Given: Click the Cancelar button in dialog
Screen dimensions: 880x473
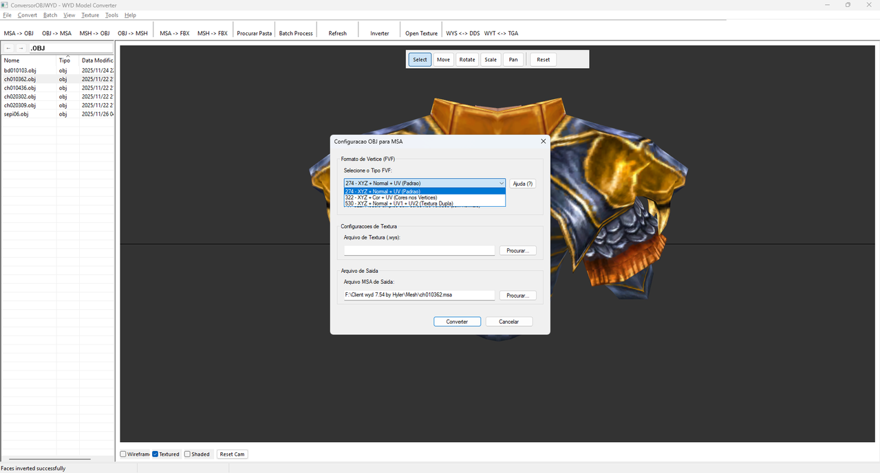Looking at the screenshot, I should tap(508, 322).
